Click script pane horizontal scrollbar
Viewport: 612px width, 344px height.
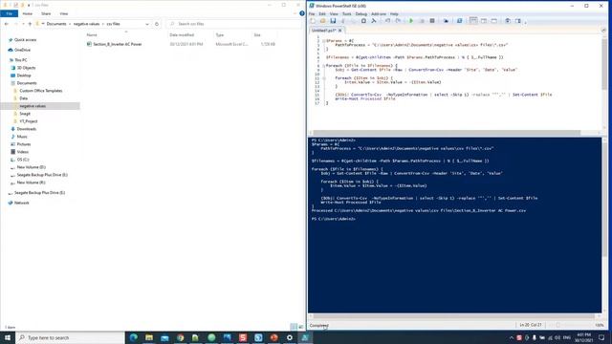(447, 133)
